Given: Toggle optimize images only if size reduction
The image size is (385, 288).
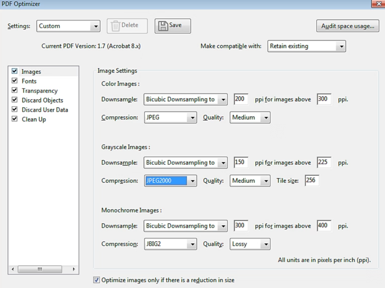Looking at the screenshot, I should 97,280.
